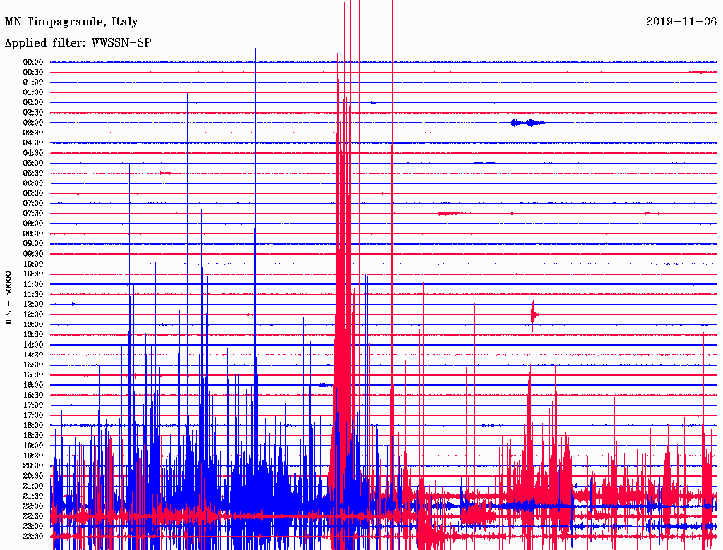Viewport: 723px width, 550px height.
Task: Select the 19:00 time label
Action: pos(33,445)
